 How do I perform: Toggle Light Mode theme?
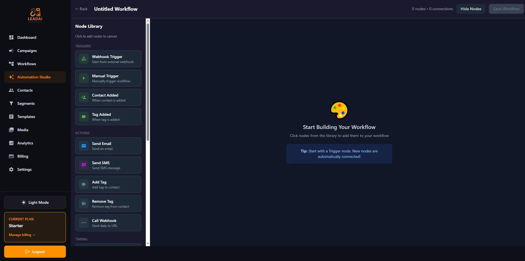(35, 202)
